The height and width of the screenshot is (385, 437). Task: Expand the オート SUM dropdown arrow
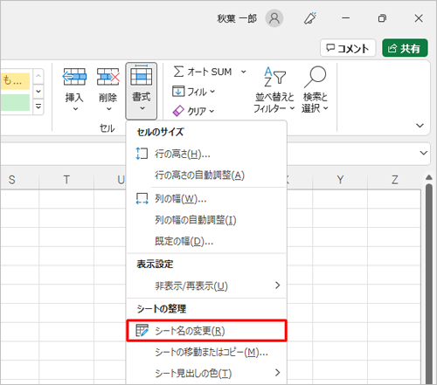[243, 72]
